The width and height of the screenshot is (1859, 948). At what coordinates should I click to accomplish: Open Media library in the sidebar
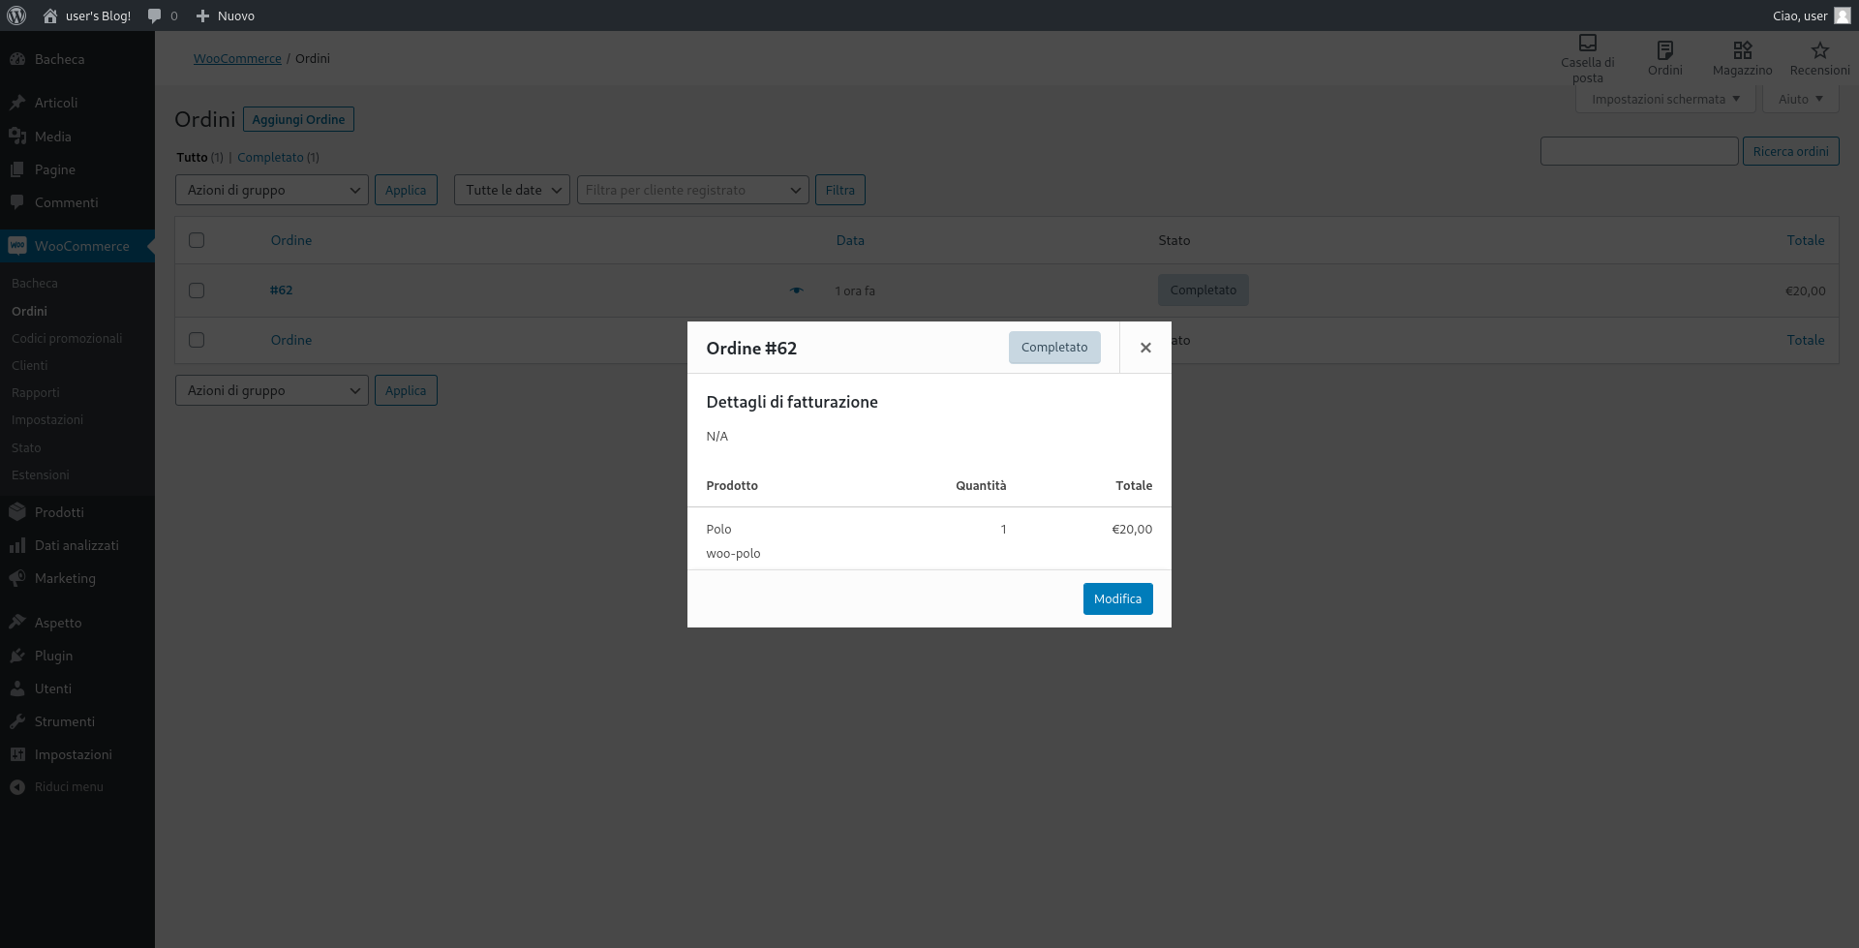point(77,137)
